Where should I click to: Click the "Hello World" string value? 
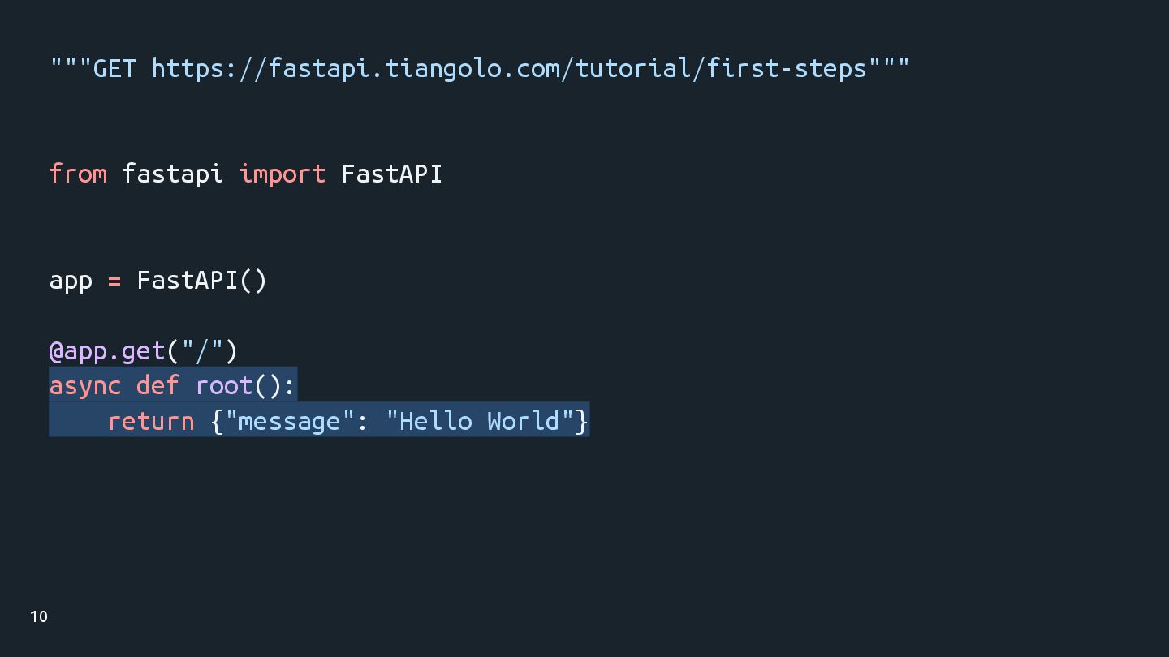[x=480, y=421]
